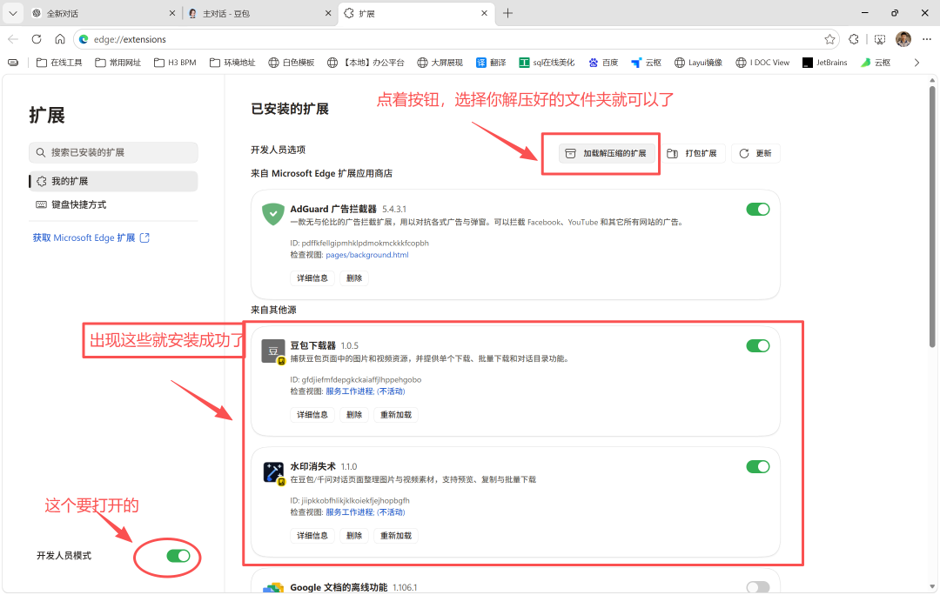Open the extensions puzzle icon in toolbar
This screenshot has height=595, width=940.
tap(854, 39)
